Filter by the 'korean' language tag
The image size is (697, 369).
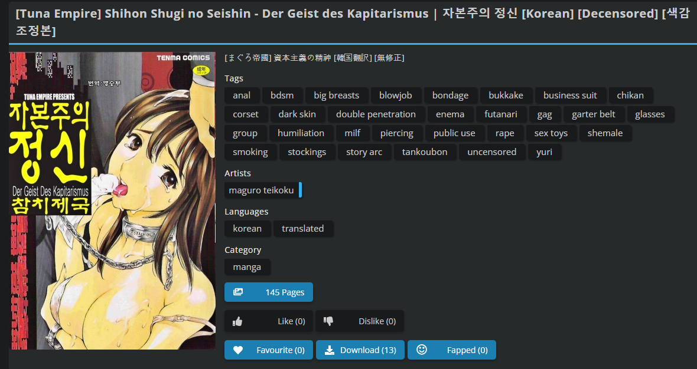247,228
